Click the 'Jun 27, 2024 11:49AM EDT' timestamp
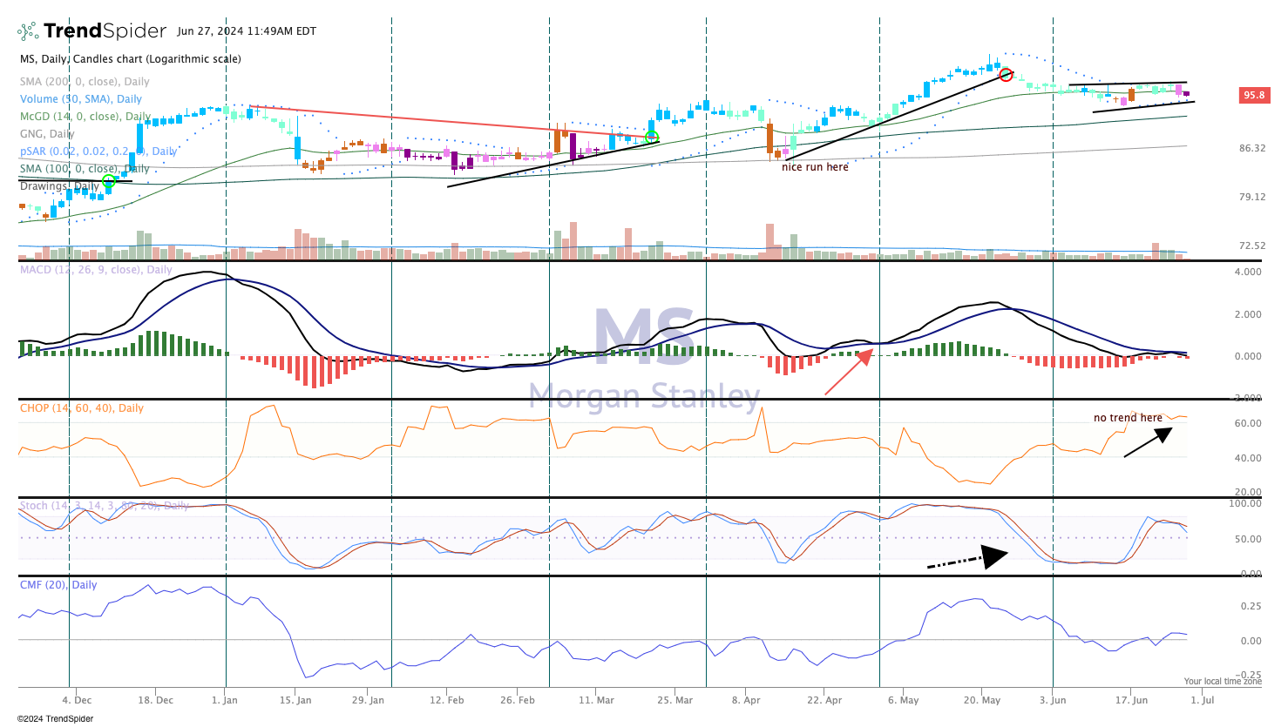 tap(247, 31)
